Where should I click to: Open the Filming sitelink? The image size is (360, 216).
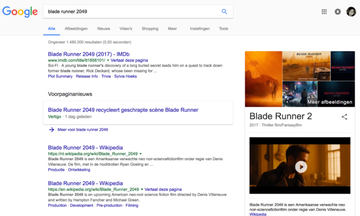132,206
